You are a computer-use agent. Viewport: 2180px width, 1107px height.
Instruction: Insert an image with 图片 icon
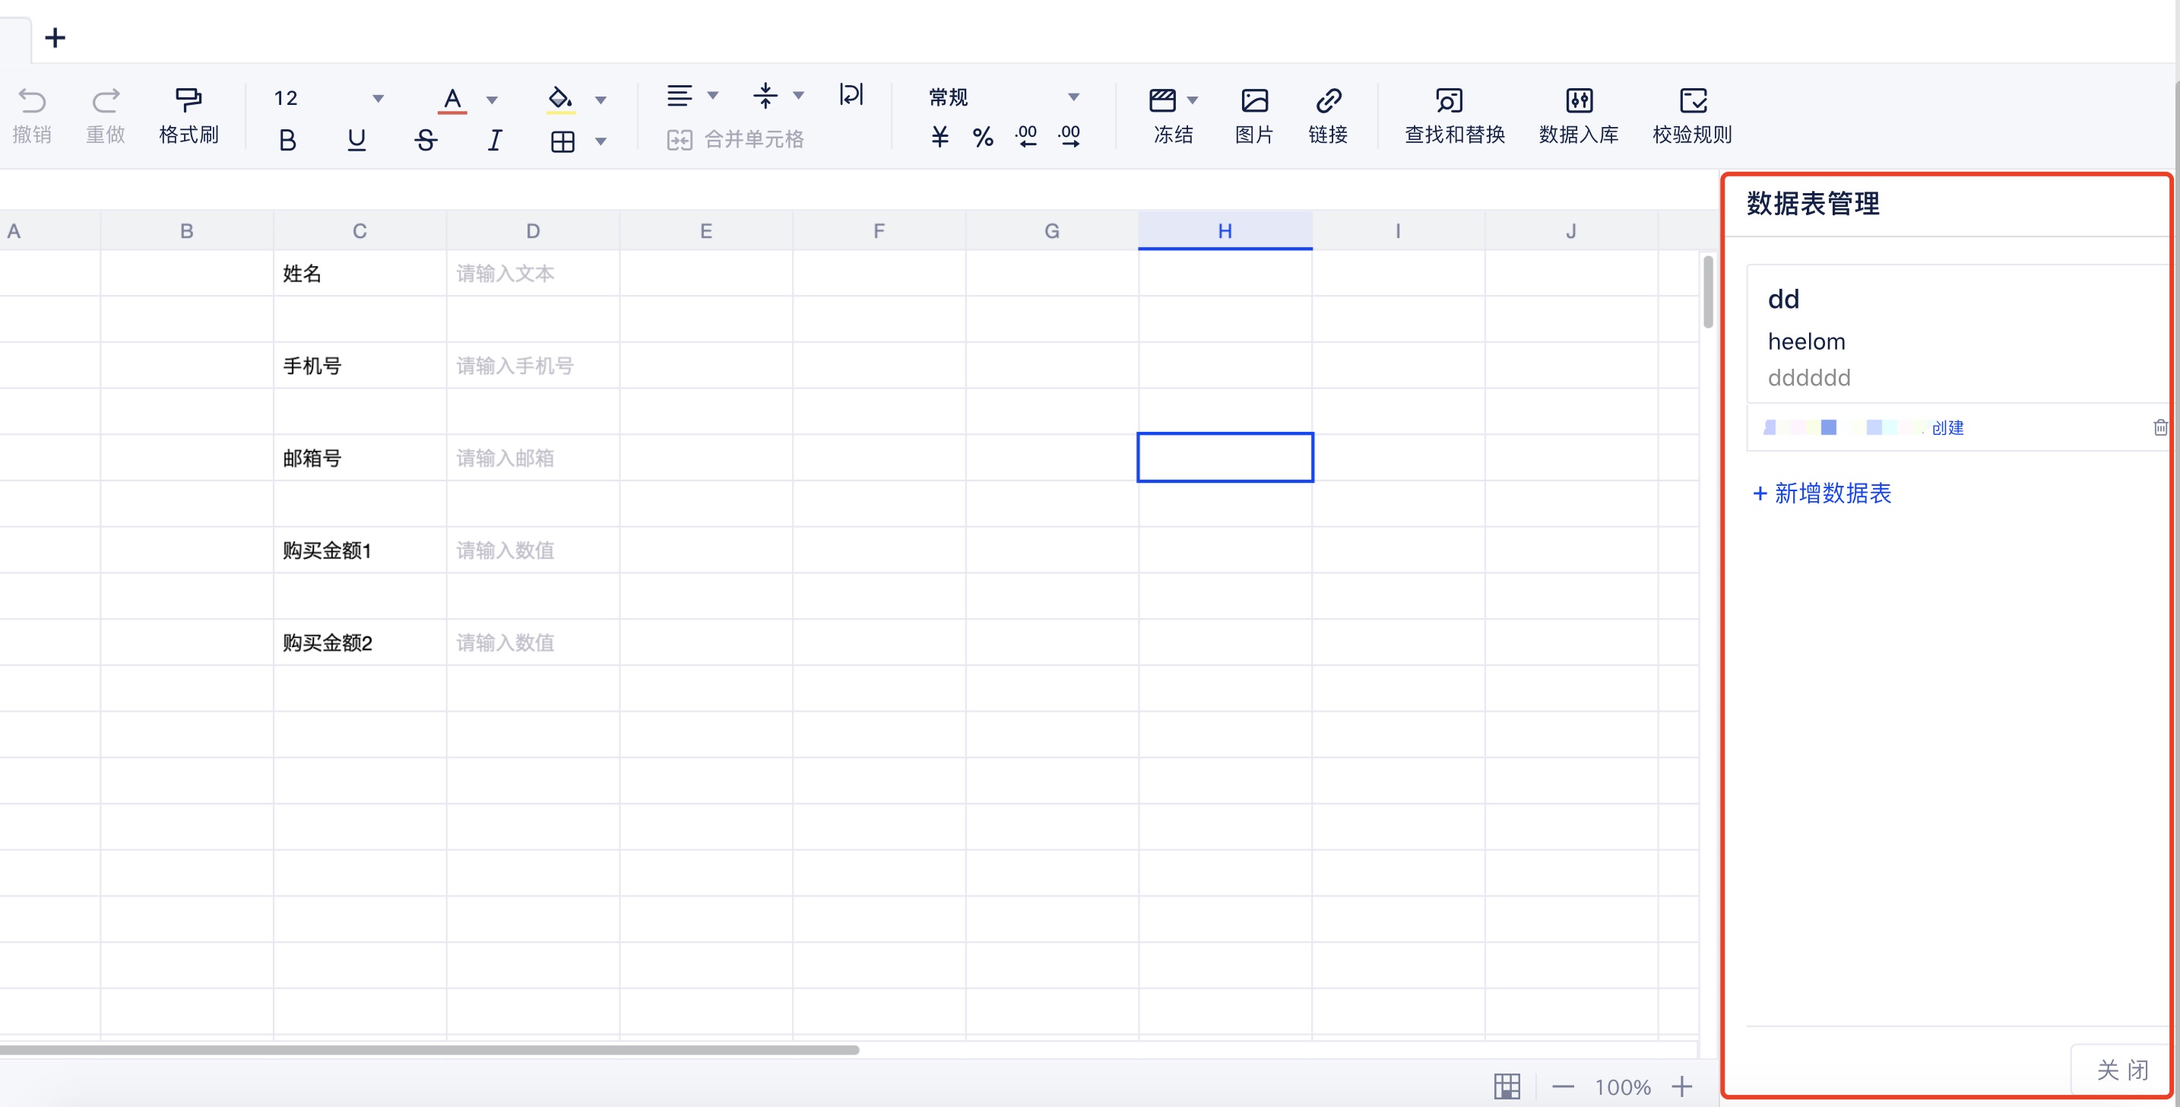pyautogui.click(x=1253, y=102)
